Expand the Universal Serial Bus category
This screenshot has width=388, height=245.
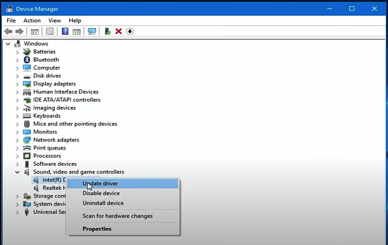pos(17,212)
